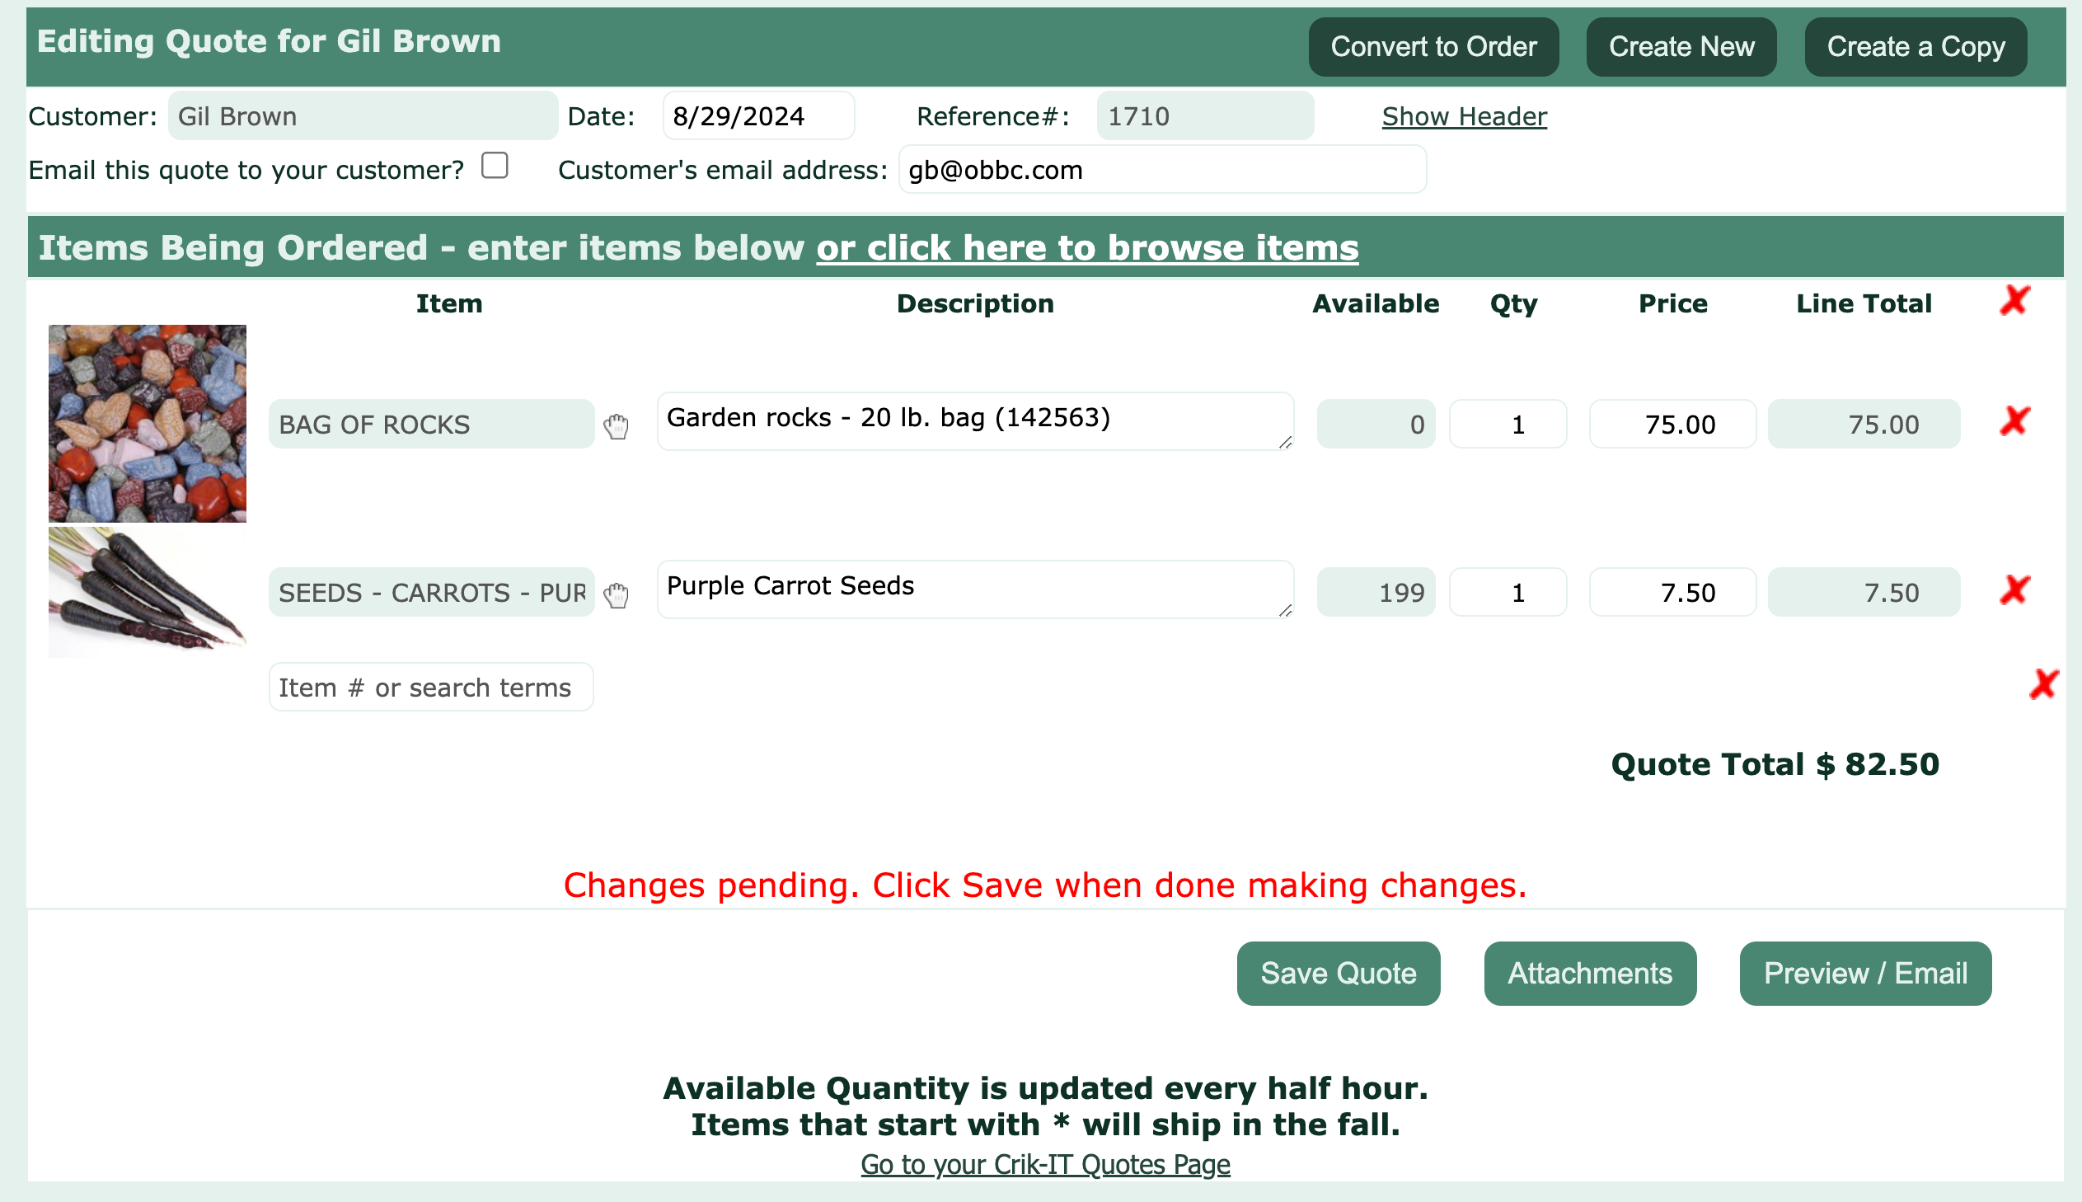Click the red X in the header row
This screenshot has height=1202, width=2082.
[x=2014, y=302]
